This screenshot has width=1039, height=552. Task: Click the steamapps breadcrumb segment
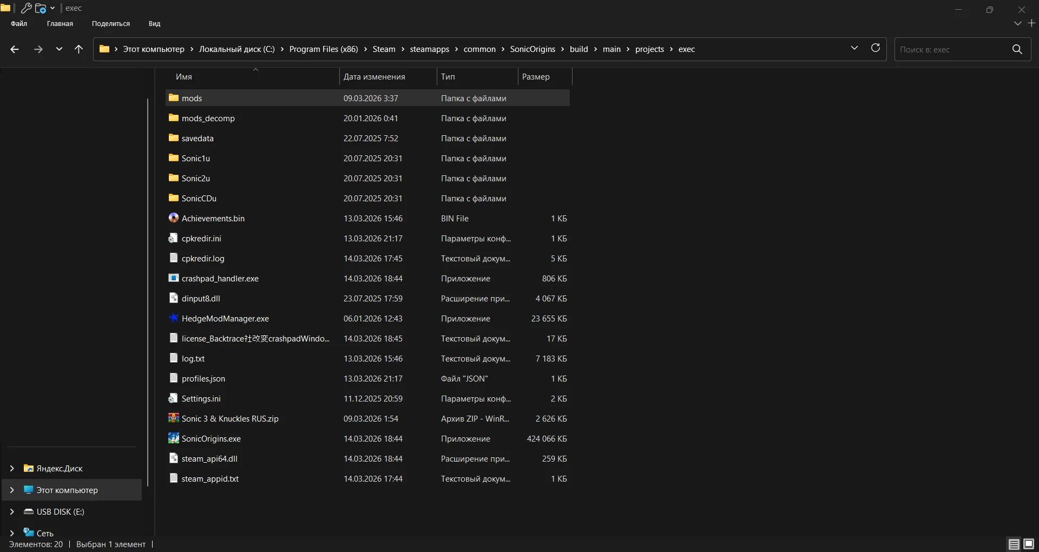[x=430, y=49]
